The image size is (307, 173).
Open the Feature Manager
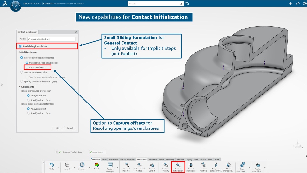point(110,167)
